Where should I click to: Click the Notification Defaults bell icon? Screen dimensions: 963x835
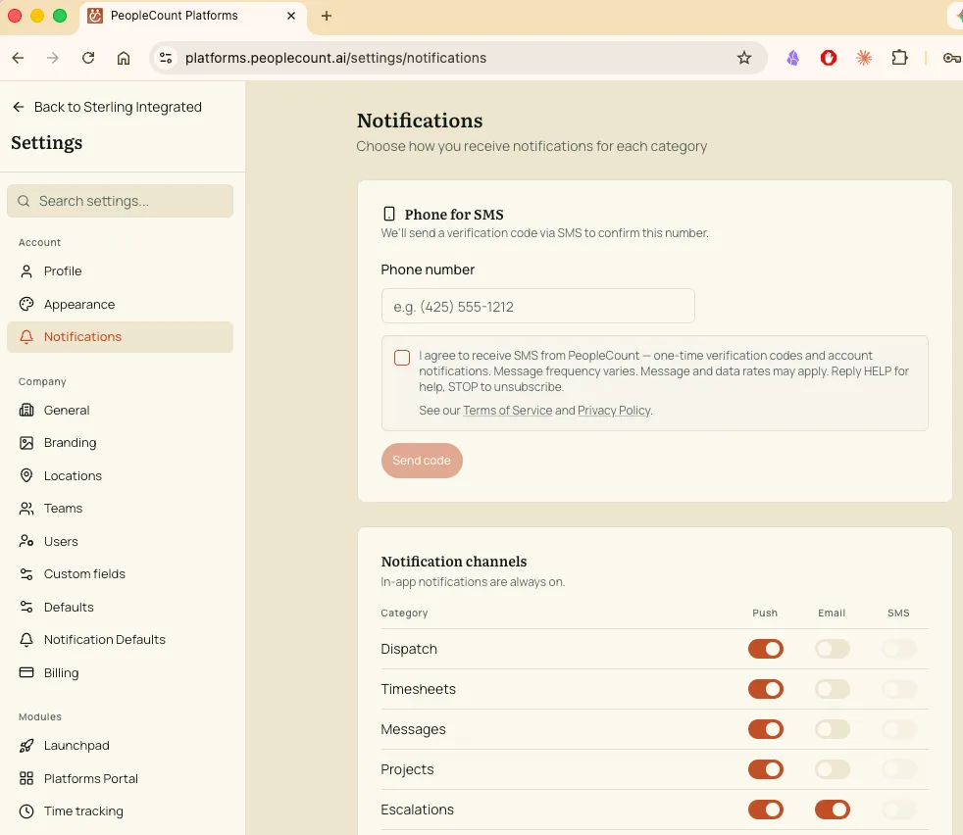point(26,640)
